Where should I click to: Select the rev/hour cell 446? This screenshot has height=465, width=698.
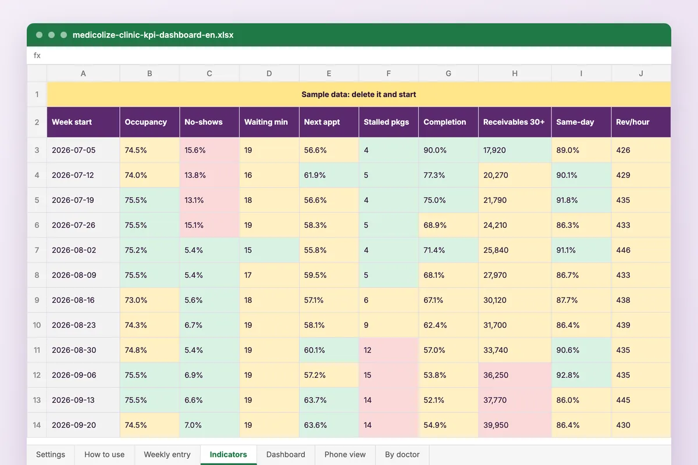click(x=641, y=250)
